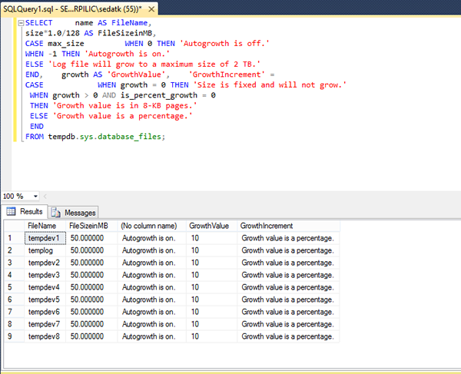Select the tempdev4 cell

45,287
